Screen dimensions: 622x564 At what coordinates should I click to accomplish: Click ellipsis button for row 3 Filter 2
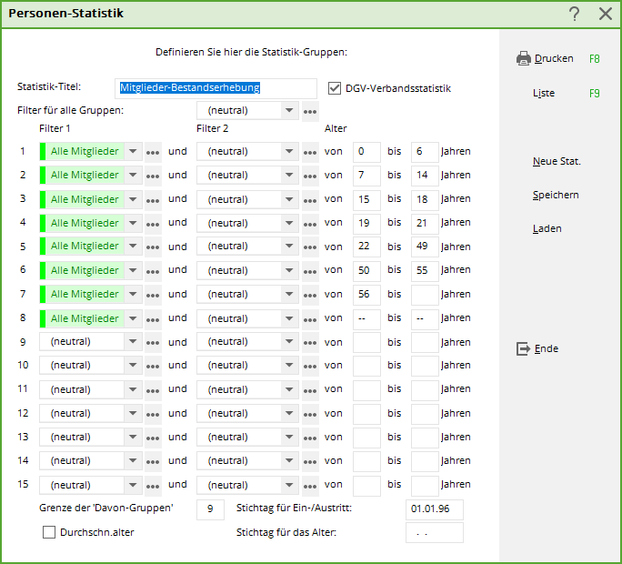tap(310, 199)
